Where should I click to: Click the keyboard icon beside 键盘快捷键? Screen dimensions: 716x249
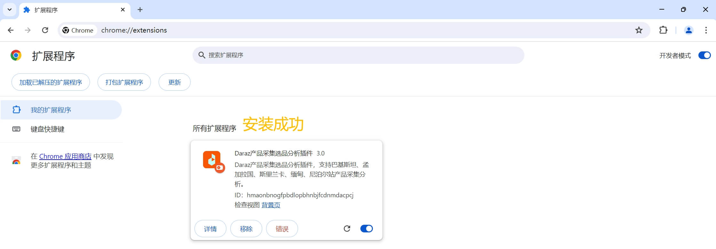(16, 129)
